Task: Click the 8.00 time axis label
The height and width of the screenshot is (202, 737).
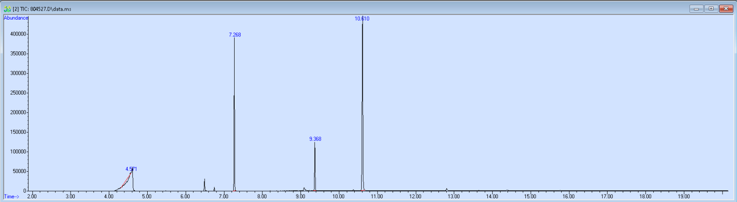Action: point(262,196)
